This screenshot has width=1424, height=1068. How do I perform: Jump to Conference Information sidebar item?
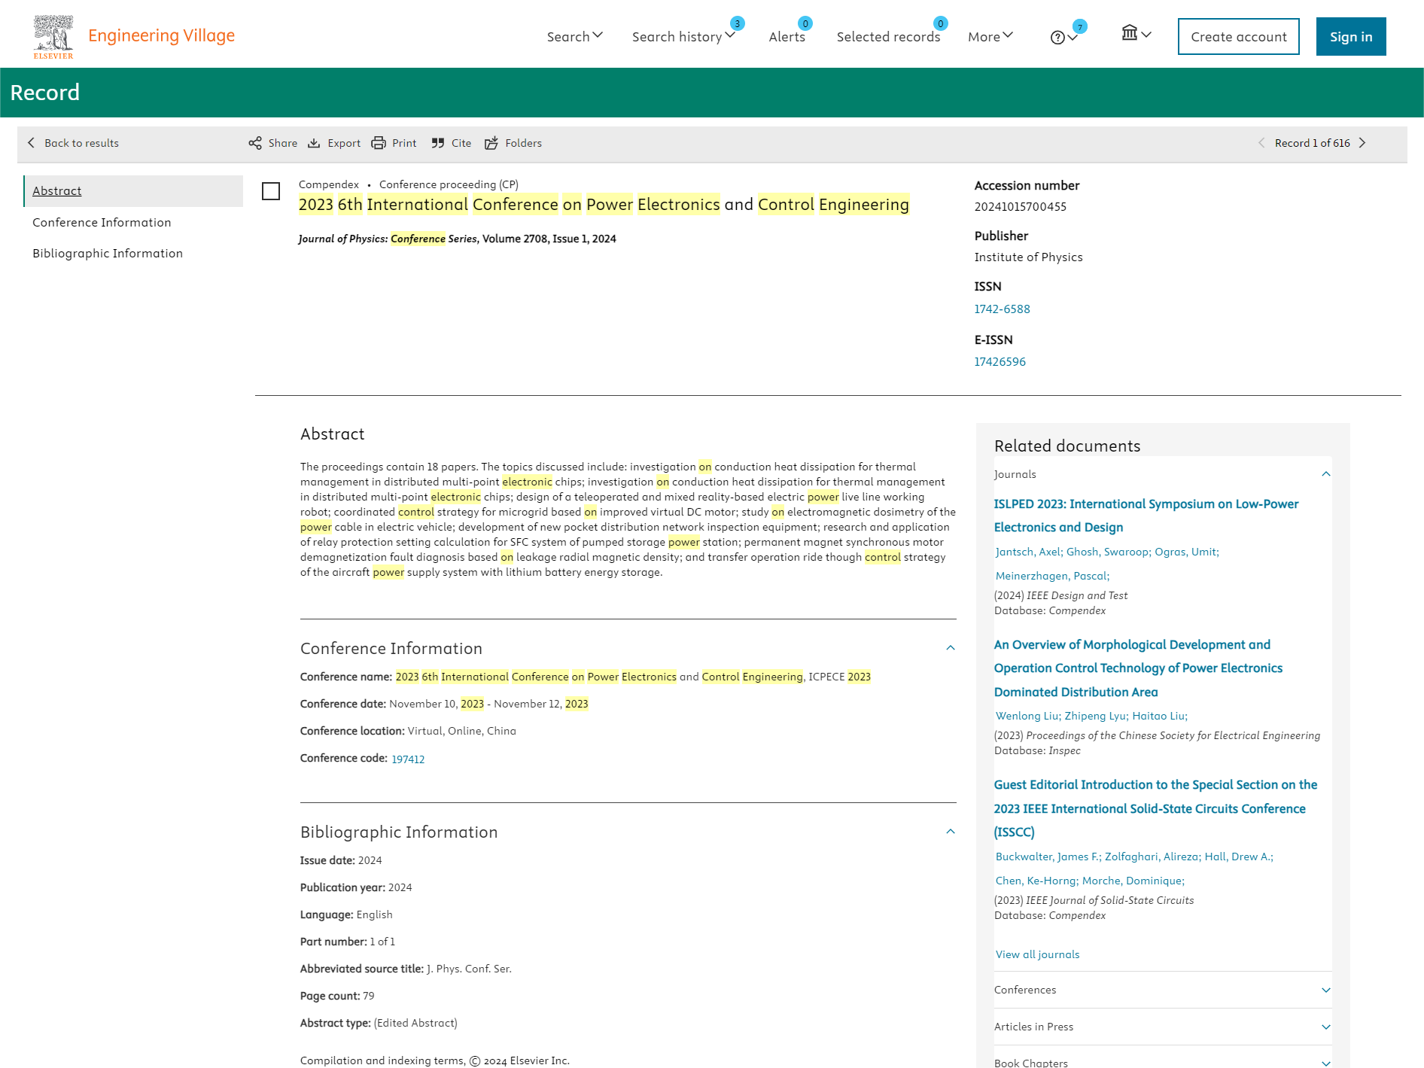tap(102, 222)
